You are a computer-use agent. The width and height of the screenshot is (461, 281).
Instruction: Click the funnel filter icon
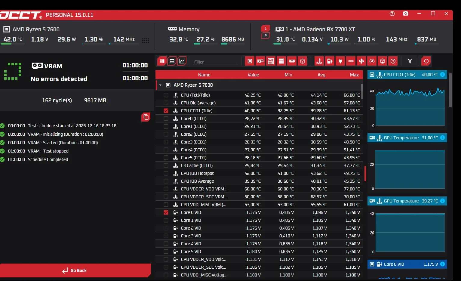410,61
